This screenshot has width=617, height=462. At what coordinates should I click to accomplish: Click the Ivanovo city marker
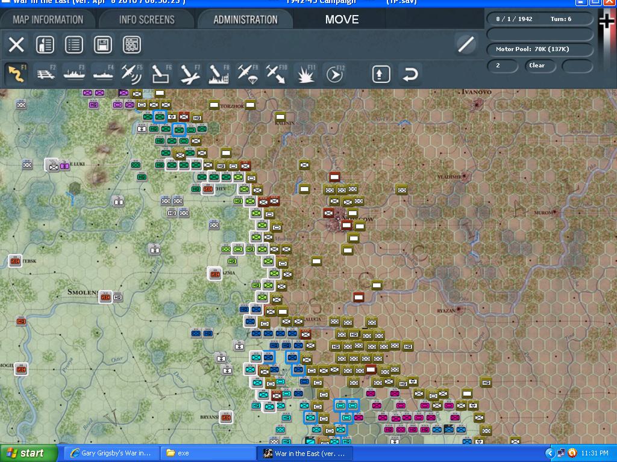click(x=477, y=104)
